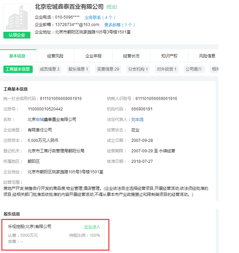Click 持股比例：100% on shareholder card

pyautogui.click(x=85, y=235)
